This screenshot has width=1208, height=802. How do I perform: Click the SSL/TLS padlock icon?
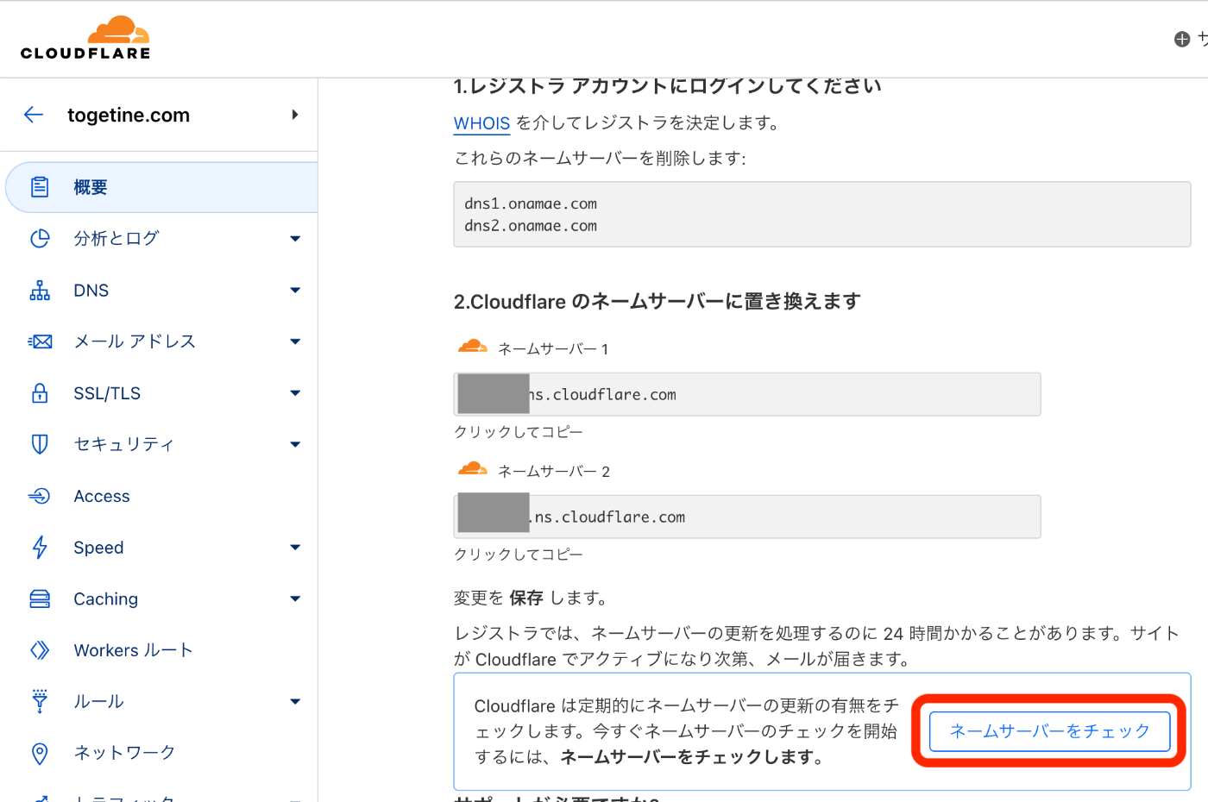pos(40,393)
